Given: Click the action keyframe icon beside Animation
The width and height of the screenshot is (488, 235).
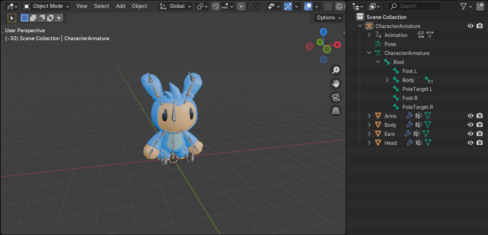Looking at the screenshot, I should point(430,35).
